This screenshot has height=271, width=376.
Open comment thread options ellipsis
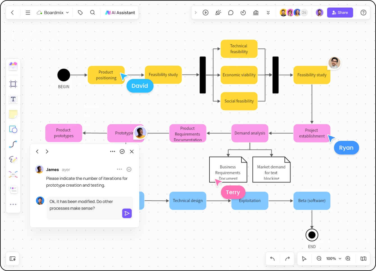coord(113,152)
